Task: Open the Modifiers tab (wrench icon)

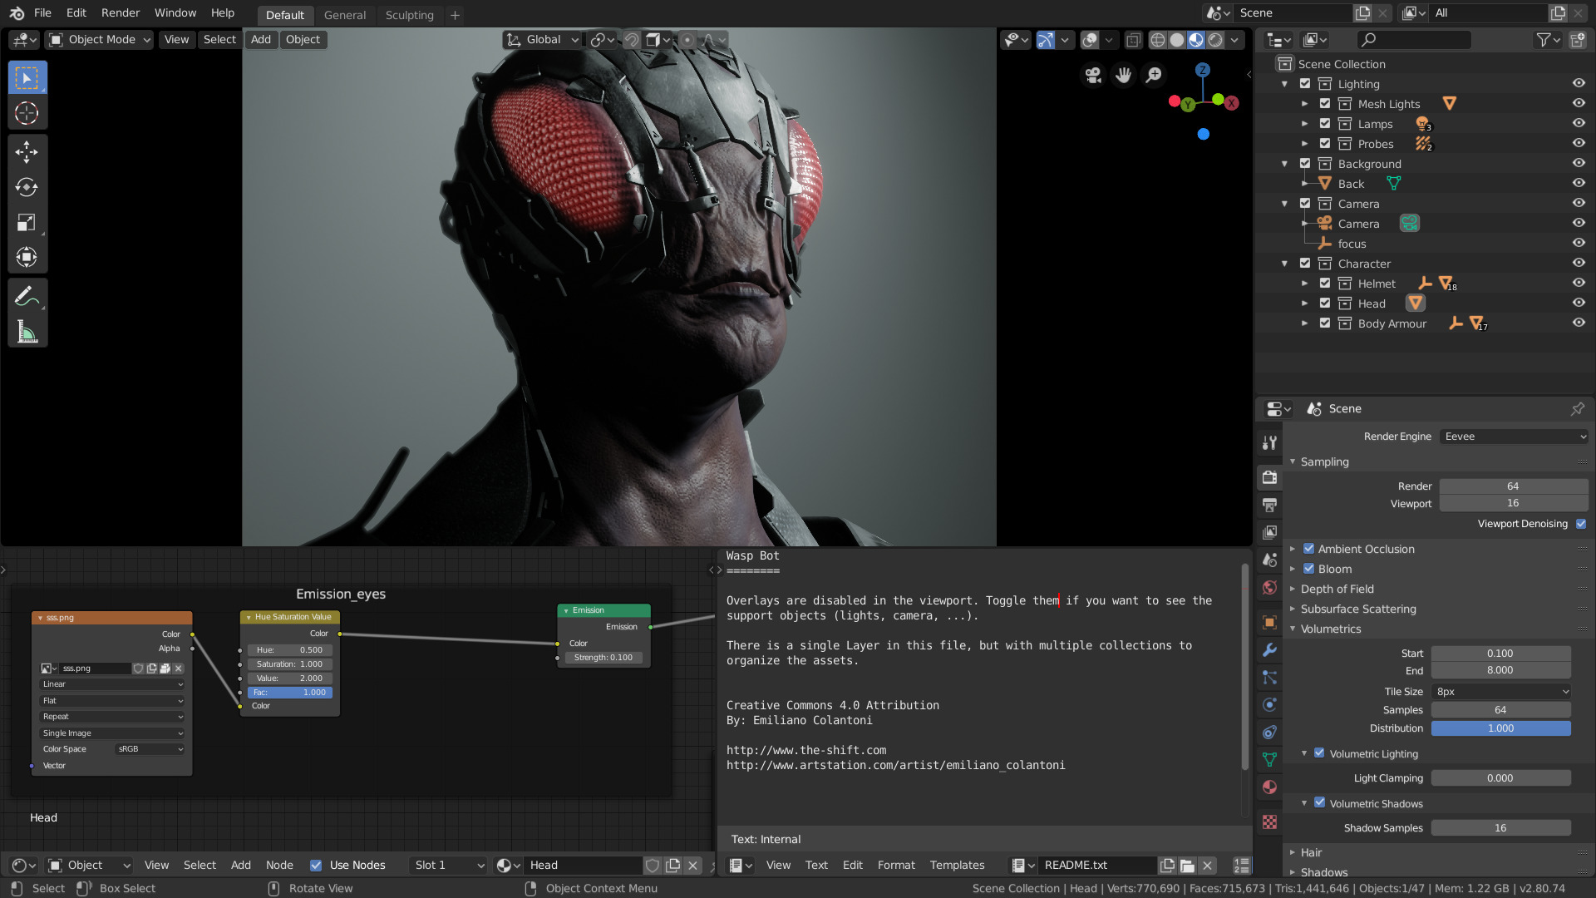Action: [1269, 649]
